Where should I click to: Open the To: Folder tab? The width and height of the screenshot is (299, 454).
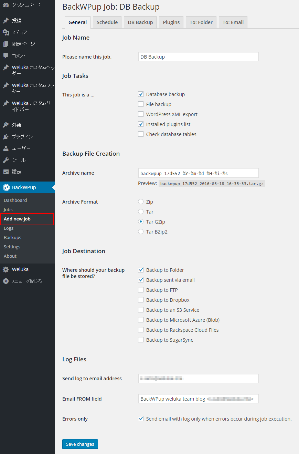pyautogui.click(x=201, y=22)
